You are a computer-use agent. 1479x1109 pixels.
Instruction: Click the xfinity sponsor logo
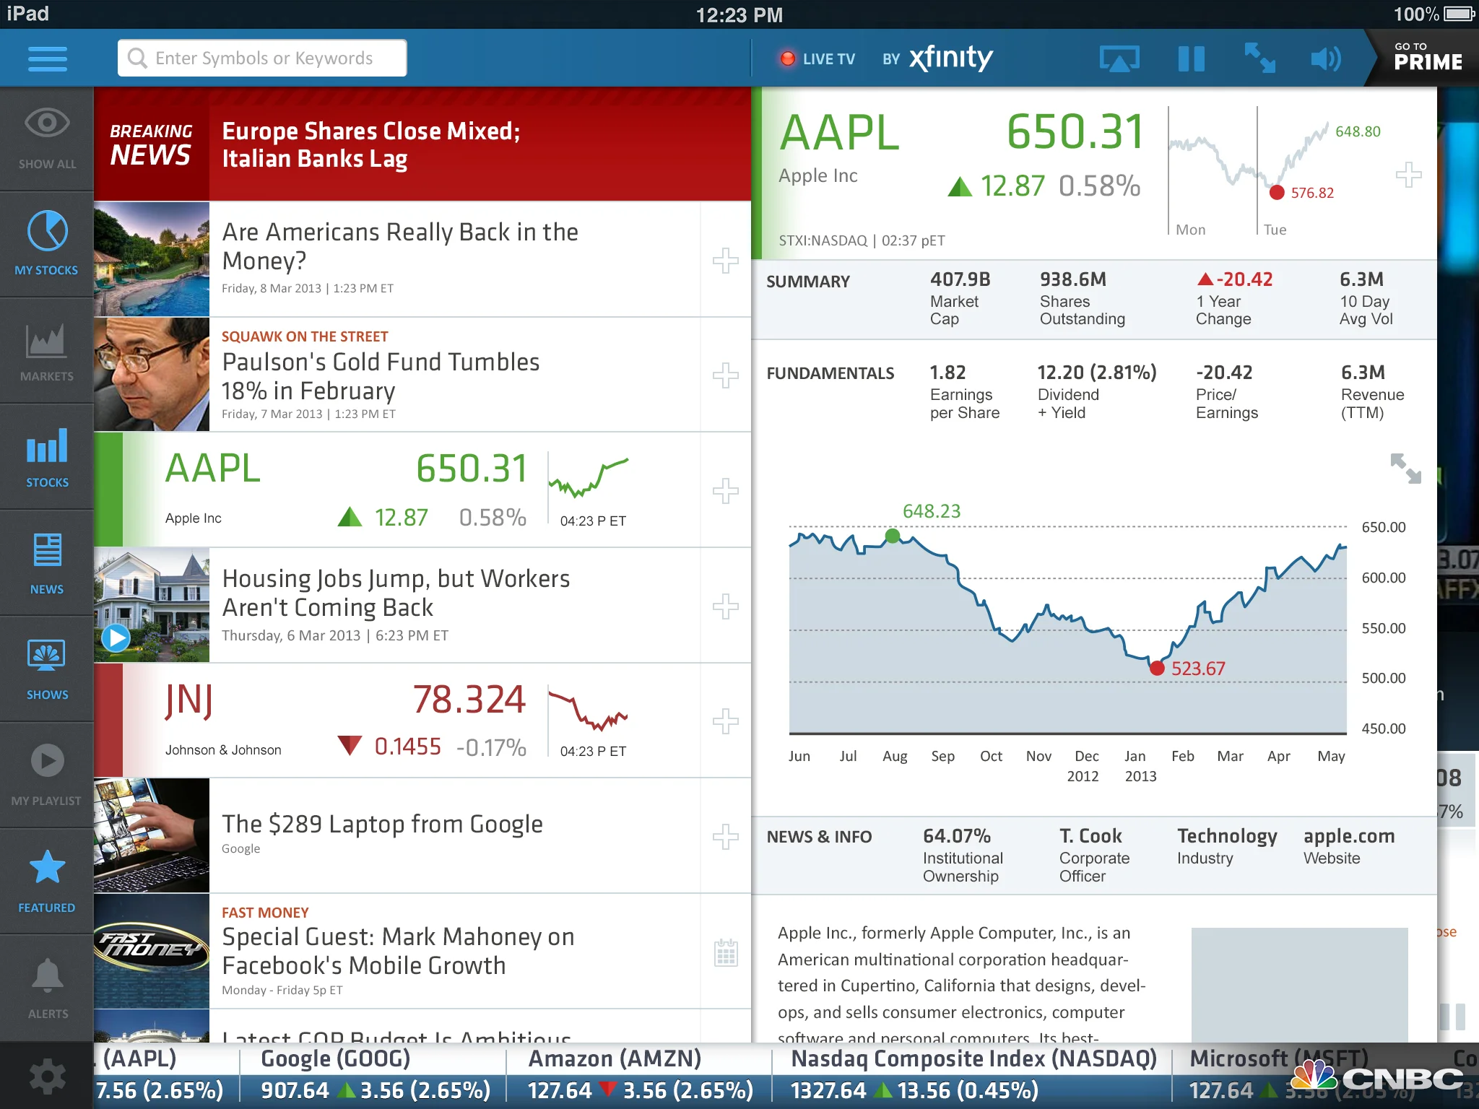click(x=950, y=57)
